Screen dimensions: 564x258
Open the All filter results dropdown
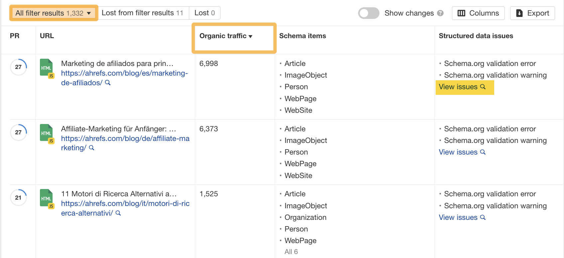pyautogui.click(x=54, y=13)
